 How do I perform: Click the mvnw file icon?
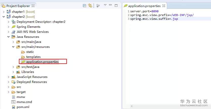pos(13,97)
